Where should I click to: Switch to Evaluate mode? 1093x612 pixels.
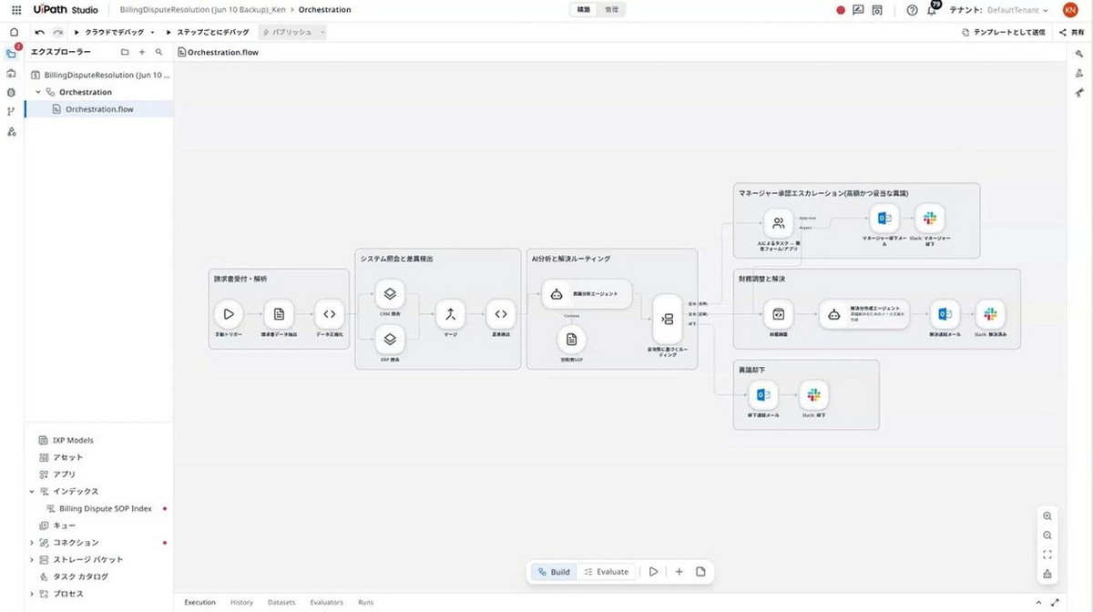[x=607, y=572]
